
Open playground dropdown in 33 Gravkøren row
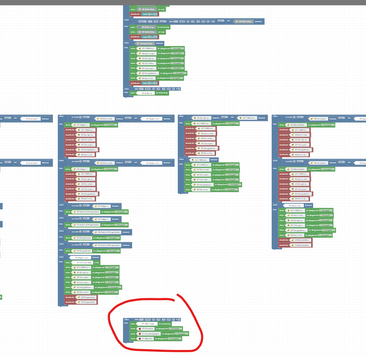[175, 328]
